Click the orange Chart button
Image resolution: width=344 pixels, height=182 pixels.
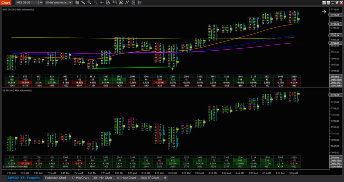tap(5, 2)
